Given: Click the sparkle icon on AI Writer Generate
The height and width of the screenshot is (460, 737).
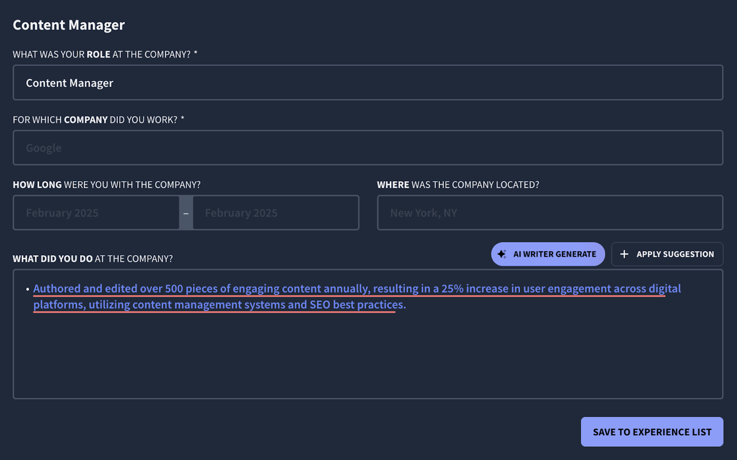Looking at the screenshot, I should point(502,254).
